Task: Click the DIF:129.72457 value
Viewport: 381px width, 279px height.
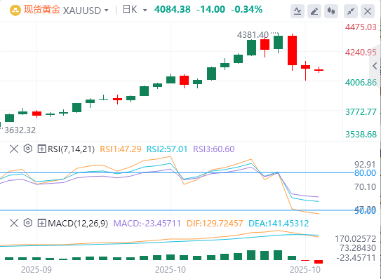Action: click(x=215, y=223)
